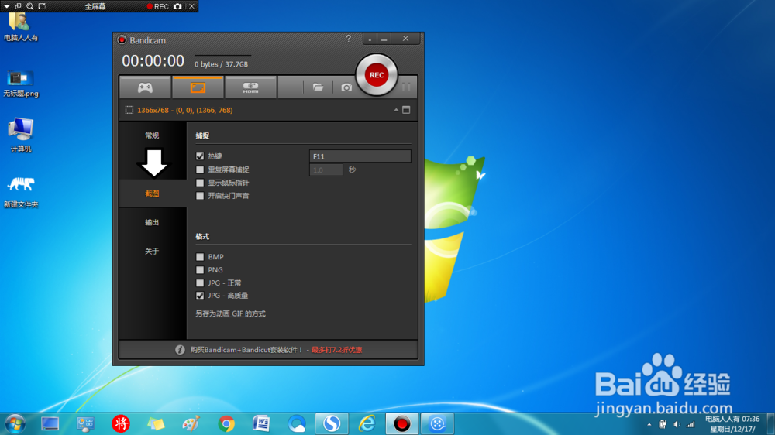This screenshot has width=775, height=435.
Task: Click the taskbar clock showing 07:36
Action: 732,424
